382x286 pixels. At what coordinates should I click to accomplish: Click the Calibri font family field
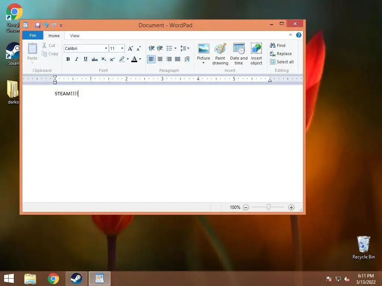tap(84, 48)
